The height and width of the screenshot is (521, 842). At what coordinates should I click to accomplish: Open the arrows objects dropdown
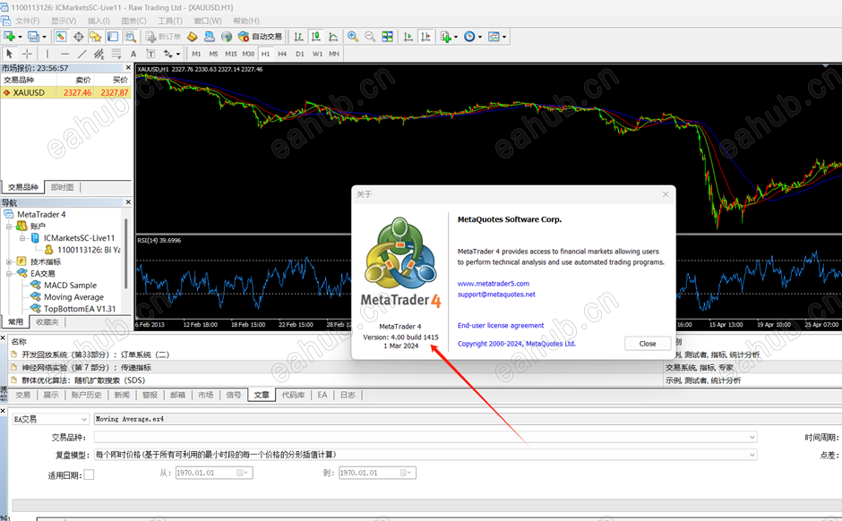pyautogui.click(x=172, y=54)
